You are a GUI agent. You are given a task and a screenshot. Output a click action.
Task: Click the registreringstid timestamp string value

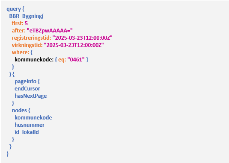(83, 38)
